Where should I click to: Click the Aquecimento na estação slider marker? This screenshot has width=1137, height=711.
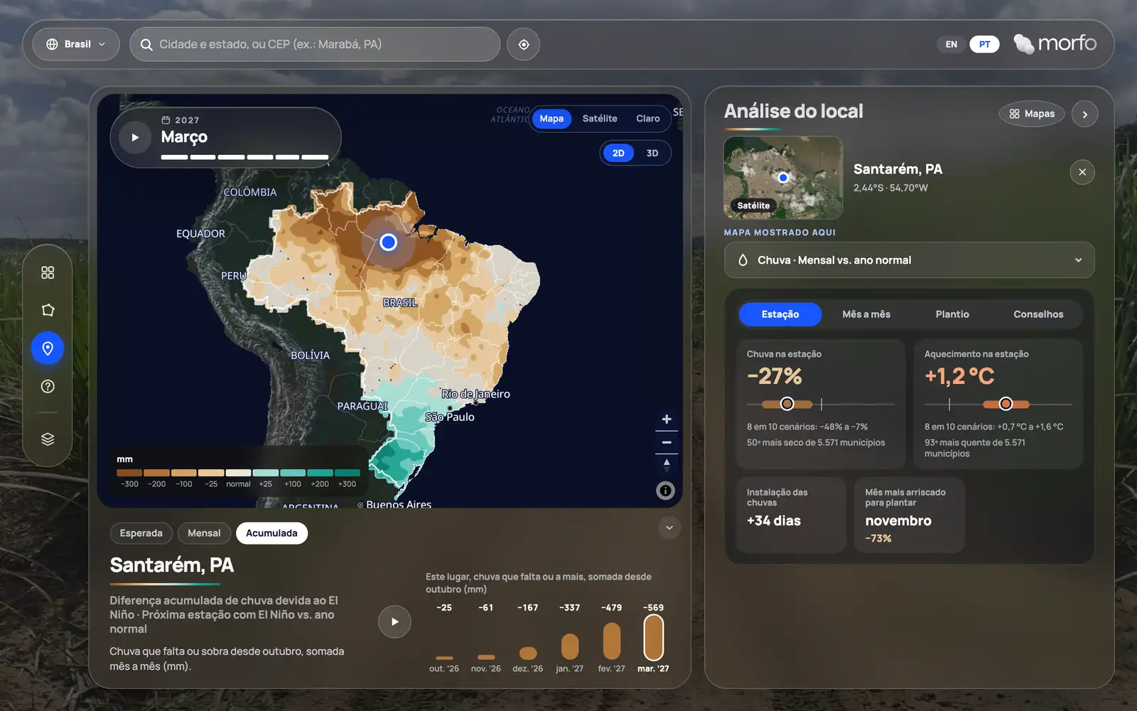coord(1006,404)
